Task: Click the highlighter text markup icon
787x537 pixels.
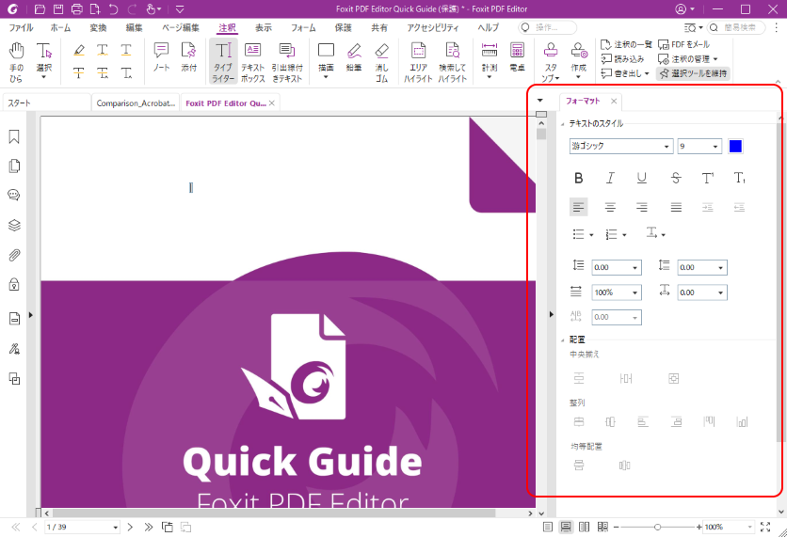Action: click(79, 50)
